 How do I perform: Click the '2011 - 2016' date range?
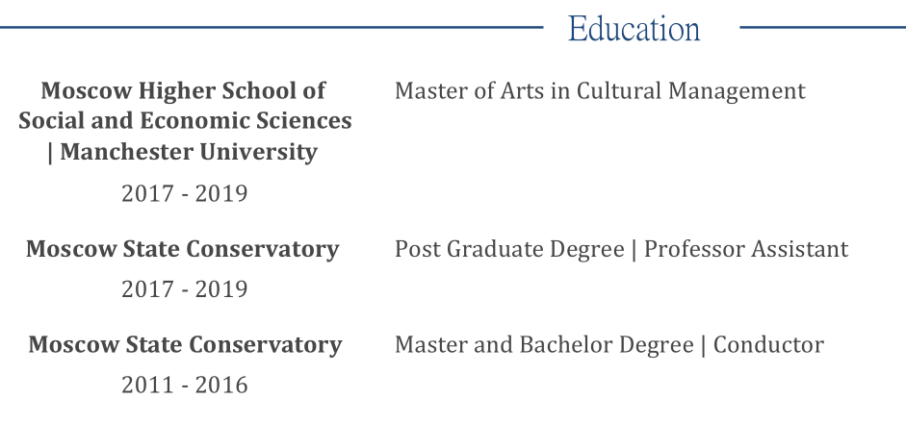(x=184, y=386)
